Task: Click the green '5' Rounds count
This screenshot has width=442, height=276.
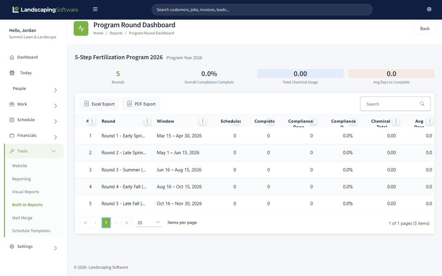Action: tap(118, 74)
